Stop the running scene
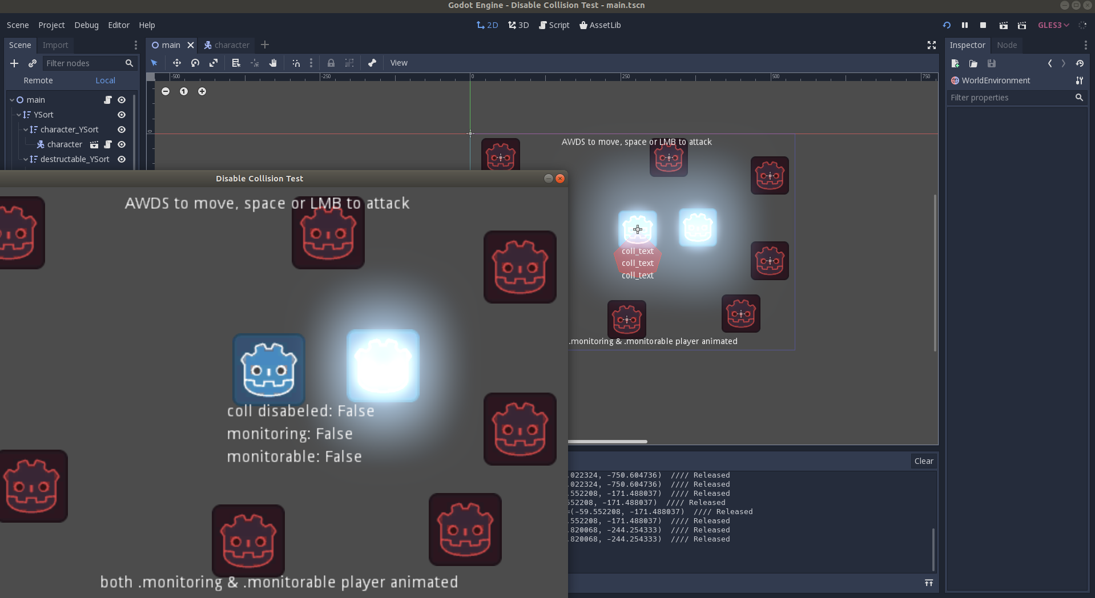1095x598 pixels. tap(983, 25)
